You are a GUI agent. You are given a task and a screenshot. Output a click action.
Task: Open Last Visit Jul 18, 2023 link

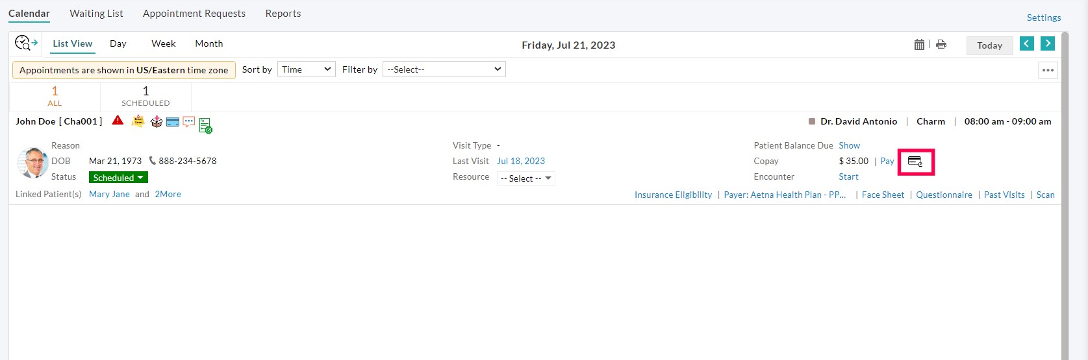click(x=521, y=161)
